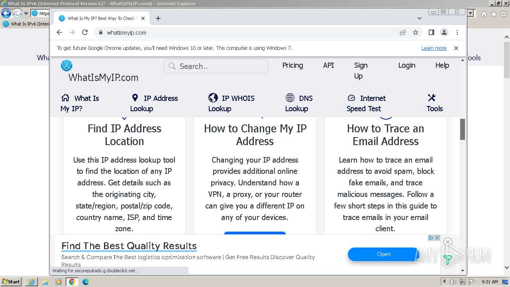The height and width of the screenshot is (287, 510).
Task: Open a new Chrome tab
Action: click(158, 18)
